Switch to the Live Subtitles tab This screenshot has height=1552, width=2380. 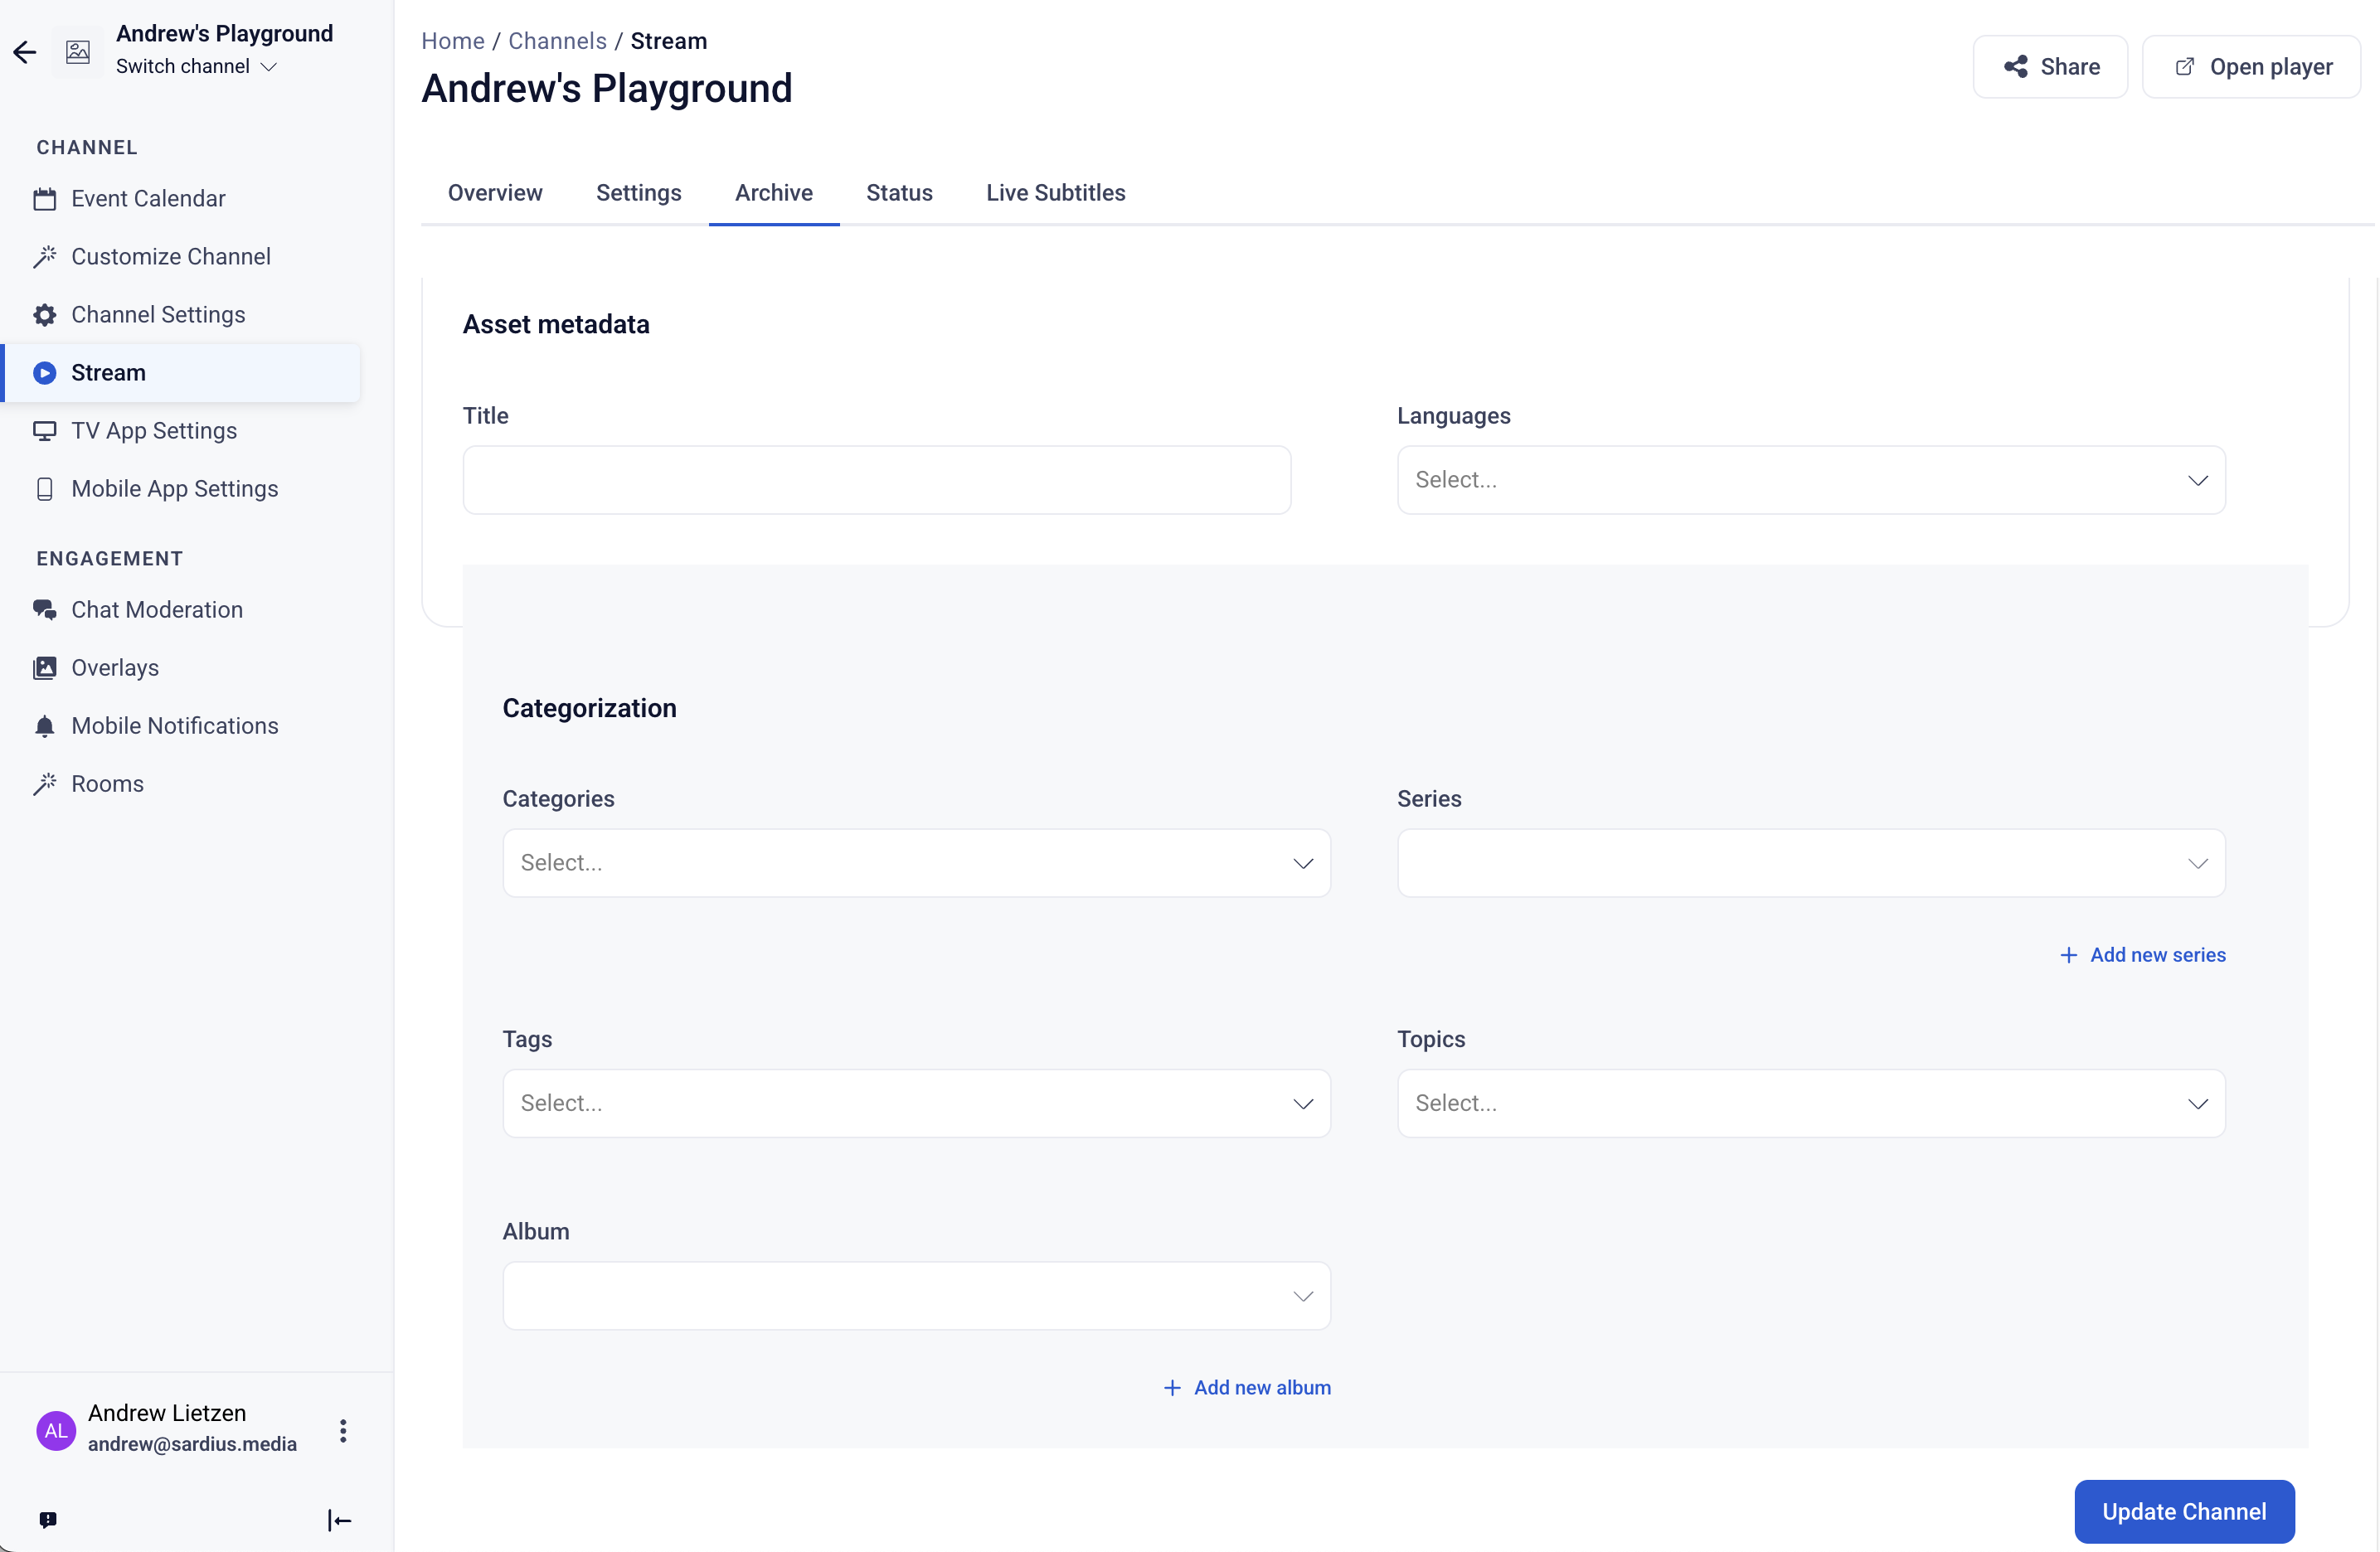[1055, 193]
